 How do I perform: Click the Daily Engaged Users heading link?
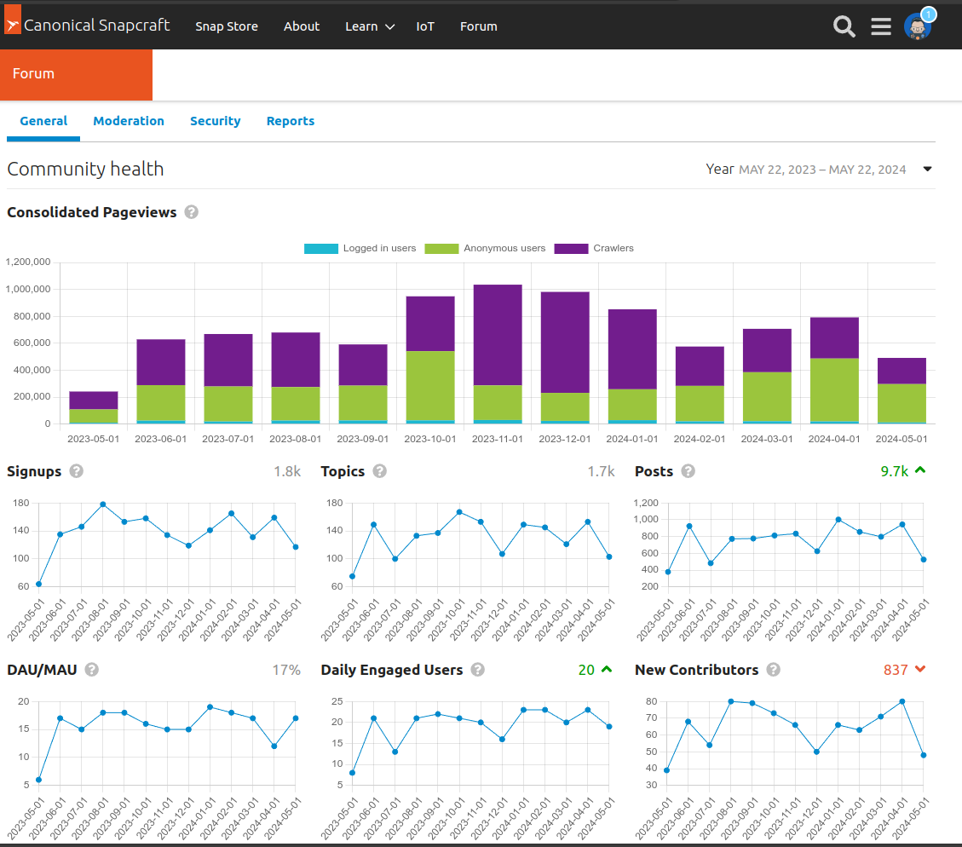(x=391, y=670)
